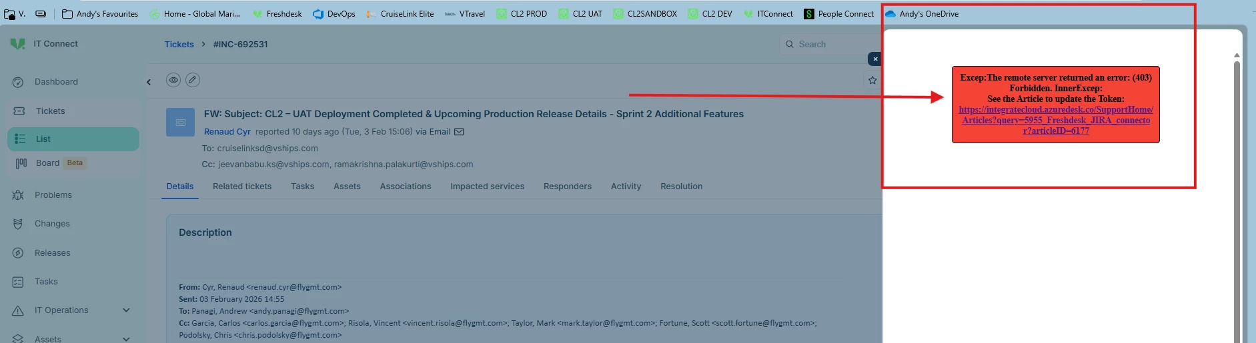Close the side panel with X button
The height and width of the screenshot is (343, 1256).
coord(875,59)
